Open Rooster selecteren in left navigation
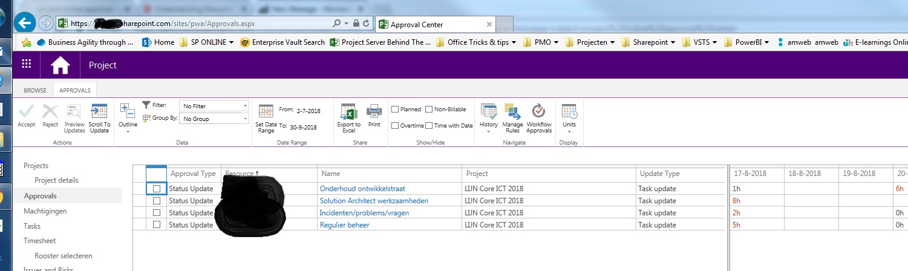 64,256
